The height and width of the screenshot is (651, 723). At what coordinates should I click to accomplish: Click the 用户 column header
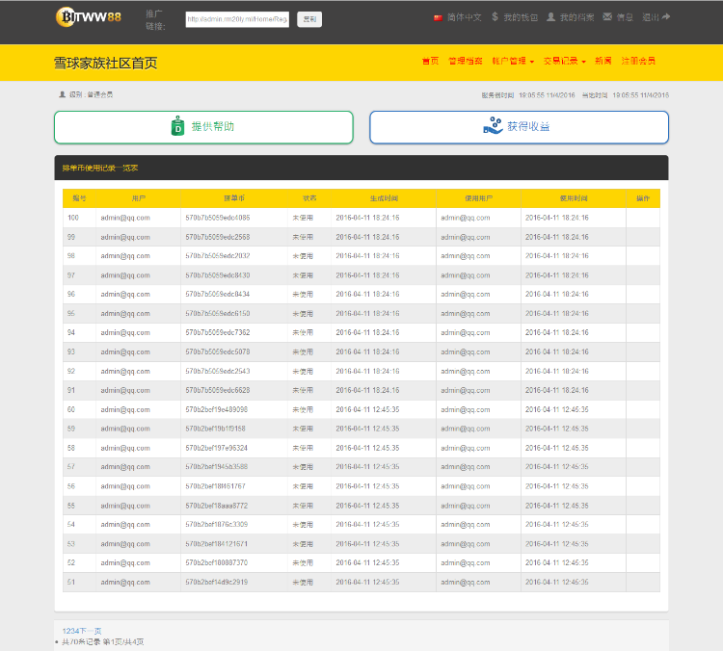pos(138,198)
